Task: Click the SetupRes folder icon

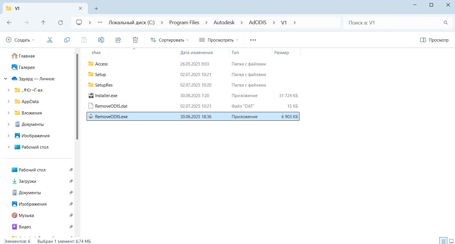Action: pyautogui.click(x=91, y=85)
